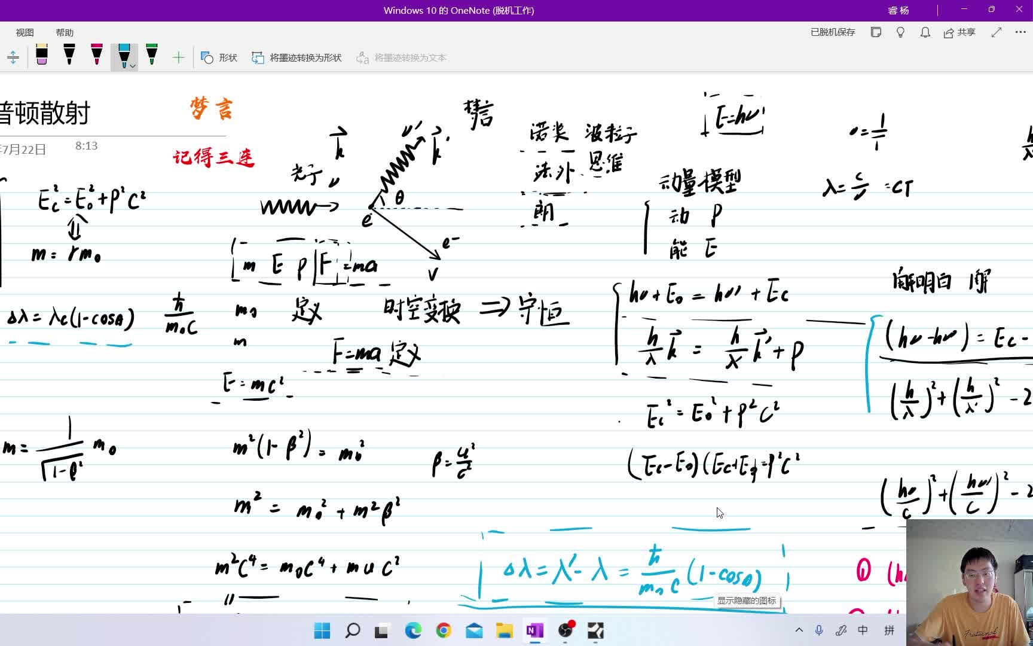Enter full screen mode arrow icon
The image size is (1033, 646).
[x=996, y=32]
